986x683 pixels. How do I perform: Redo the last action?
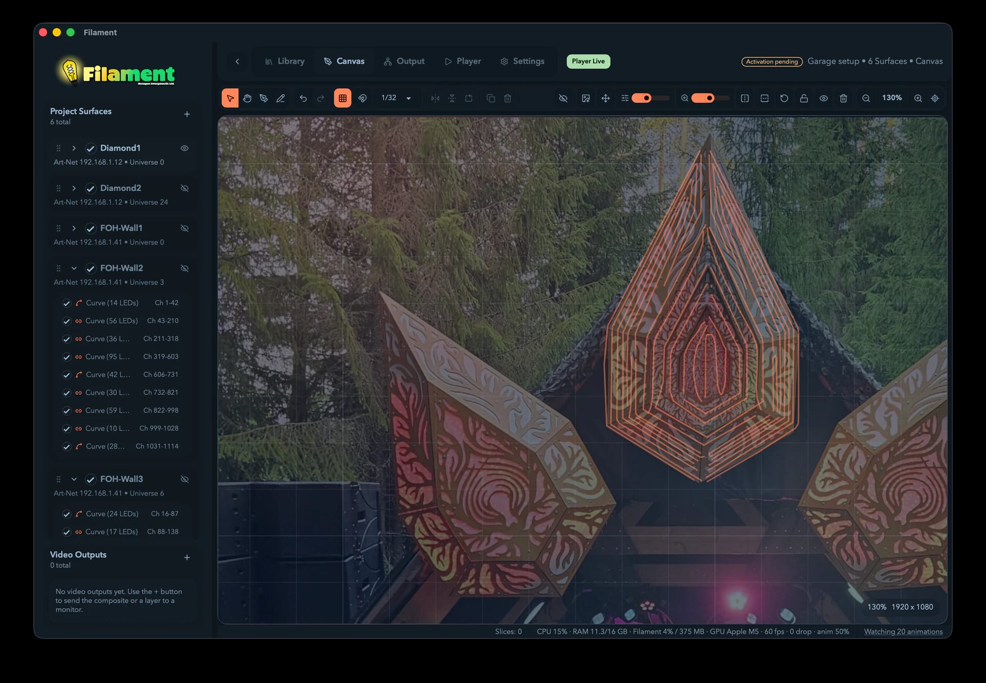pos(321,98)
